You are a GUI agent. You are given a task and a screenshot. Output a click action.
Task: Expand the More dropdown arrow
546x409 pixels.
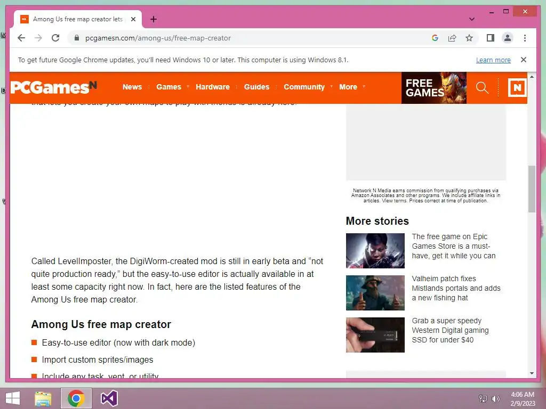click(364, 86)
